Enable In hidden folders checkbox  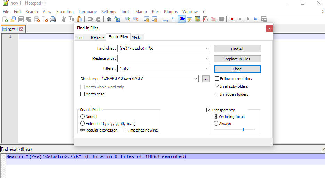217,94
